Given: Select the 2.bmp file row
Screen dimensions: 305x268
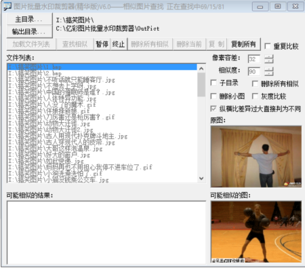Looking at the screenshot, I should [x=102, y=73].
